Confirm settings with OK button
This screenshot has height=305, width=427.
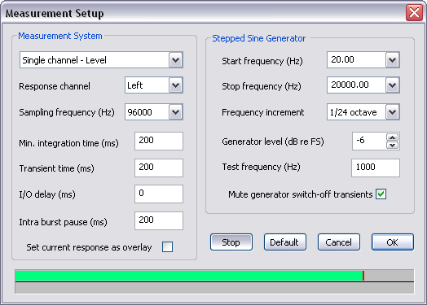[x=393, y=242]
